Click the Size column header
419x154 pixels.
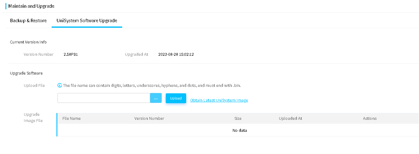coord(238,118)
